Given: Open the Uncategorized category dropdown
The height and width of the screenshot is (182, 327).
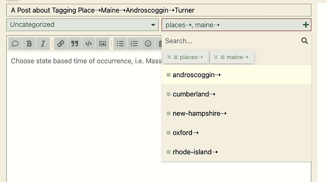Looking at the screenshot, I should point(82,25).
